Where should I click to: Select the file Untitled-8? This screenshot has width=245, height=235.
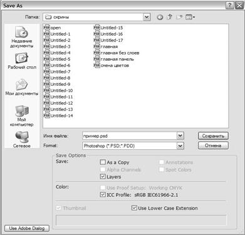[x=58, y=78]
